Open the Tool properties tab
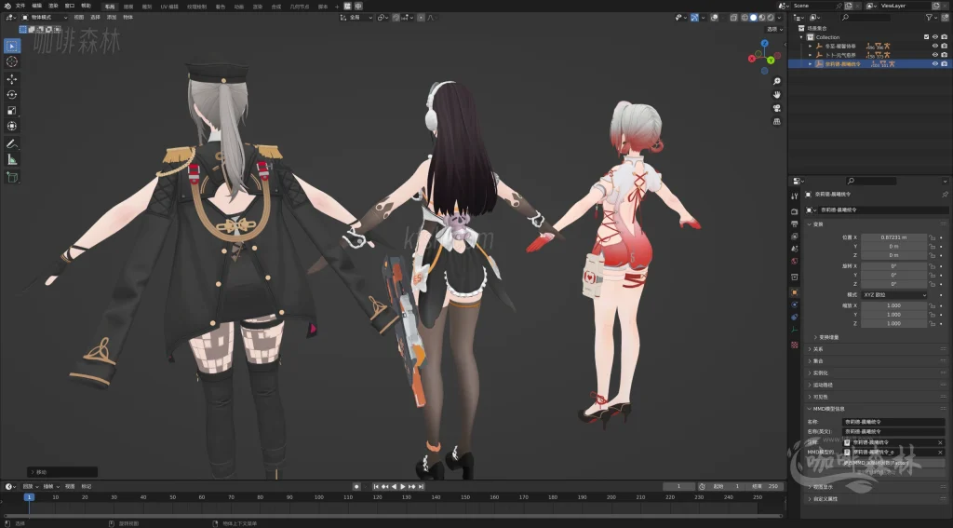Screen dimensions: 953x528 pos(795,196)
